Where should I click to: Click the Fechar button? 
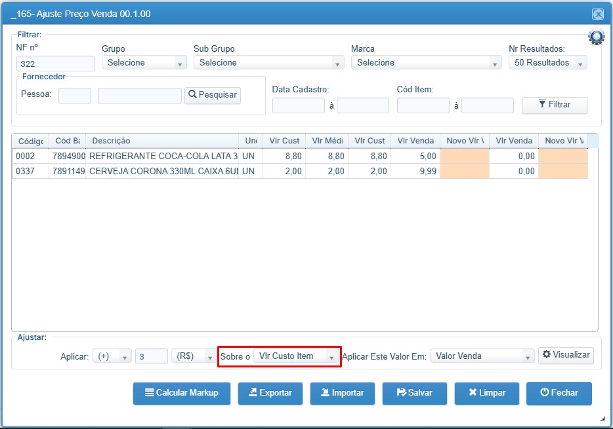559,393
